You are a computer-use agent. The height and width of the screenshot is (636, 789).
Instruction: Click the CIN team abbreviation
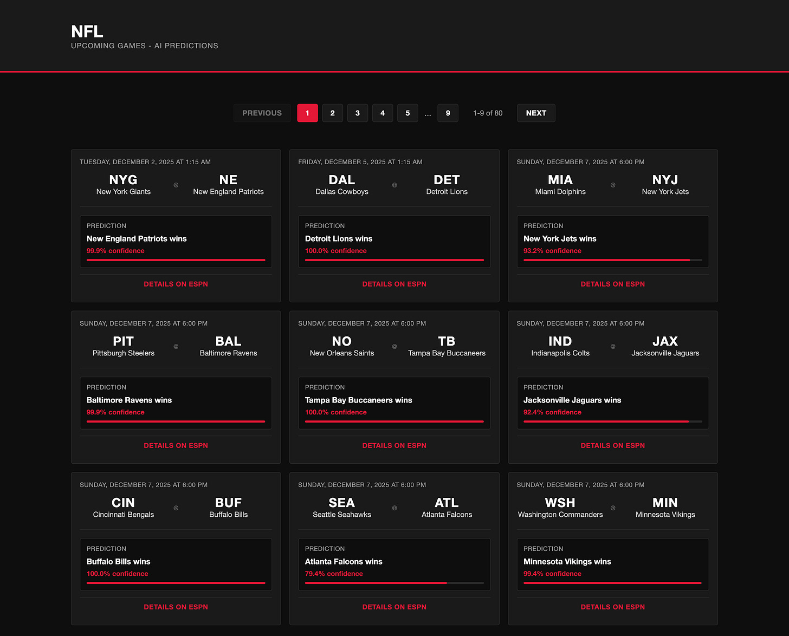123,503
